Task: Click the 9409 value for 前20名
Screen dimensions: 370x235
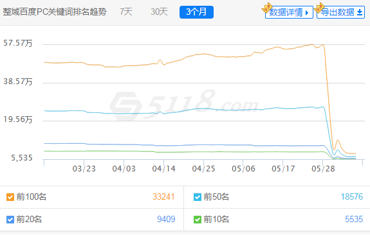Action: coord(166,219)
